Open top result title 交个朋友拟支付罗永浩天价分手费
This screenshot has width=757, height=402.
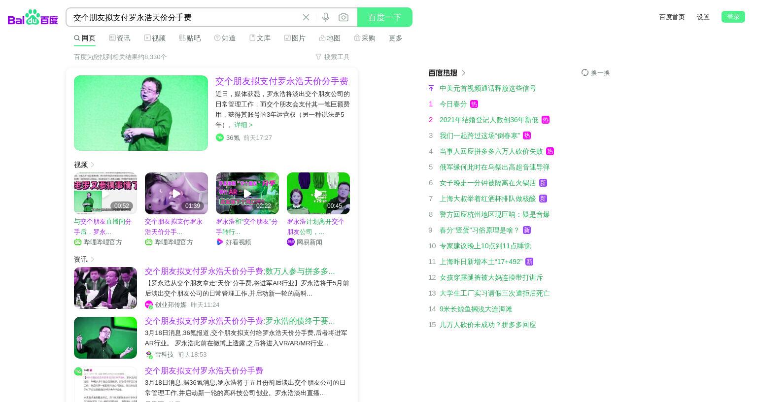[282, 81]
